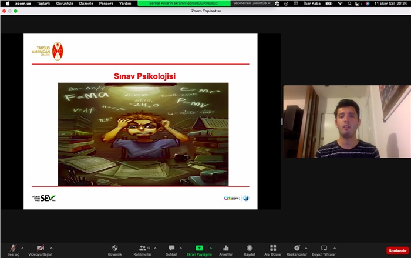
Task: Start camera with Videoyu Başlat
Action: click(41, 250)
